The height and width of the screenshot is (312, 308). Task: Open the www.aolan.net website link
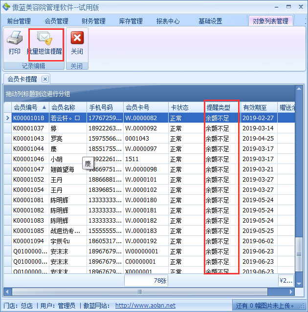point(145,306)
